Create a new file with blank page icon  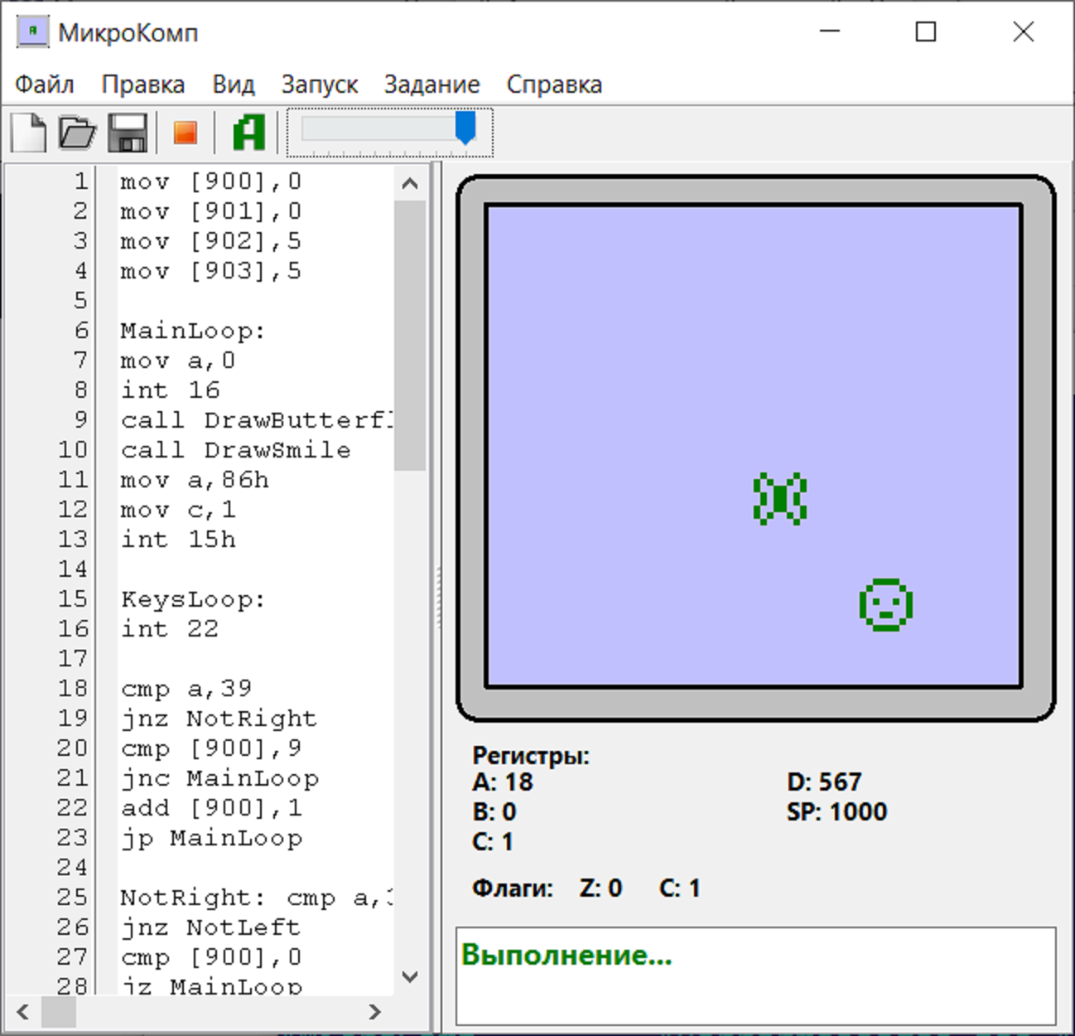(x=29, y=133)
